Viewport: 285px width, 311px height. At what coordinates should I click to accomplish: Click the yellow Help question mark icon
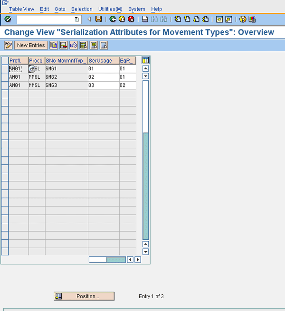tap(243, 19)
